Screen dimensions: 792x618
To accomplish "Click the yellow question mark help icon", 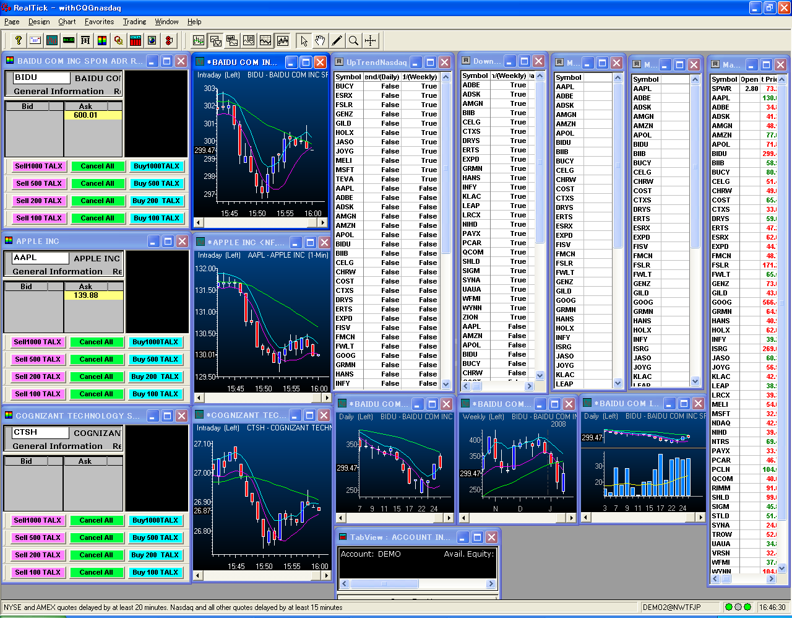I will [x=19, y=40].
